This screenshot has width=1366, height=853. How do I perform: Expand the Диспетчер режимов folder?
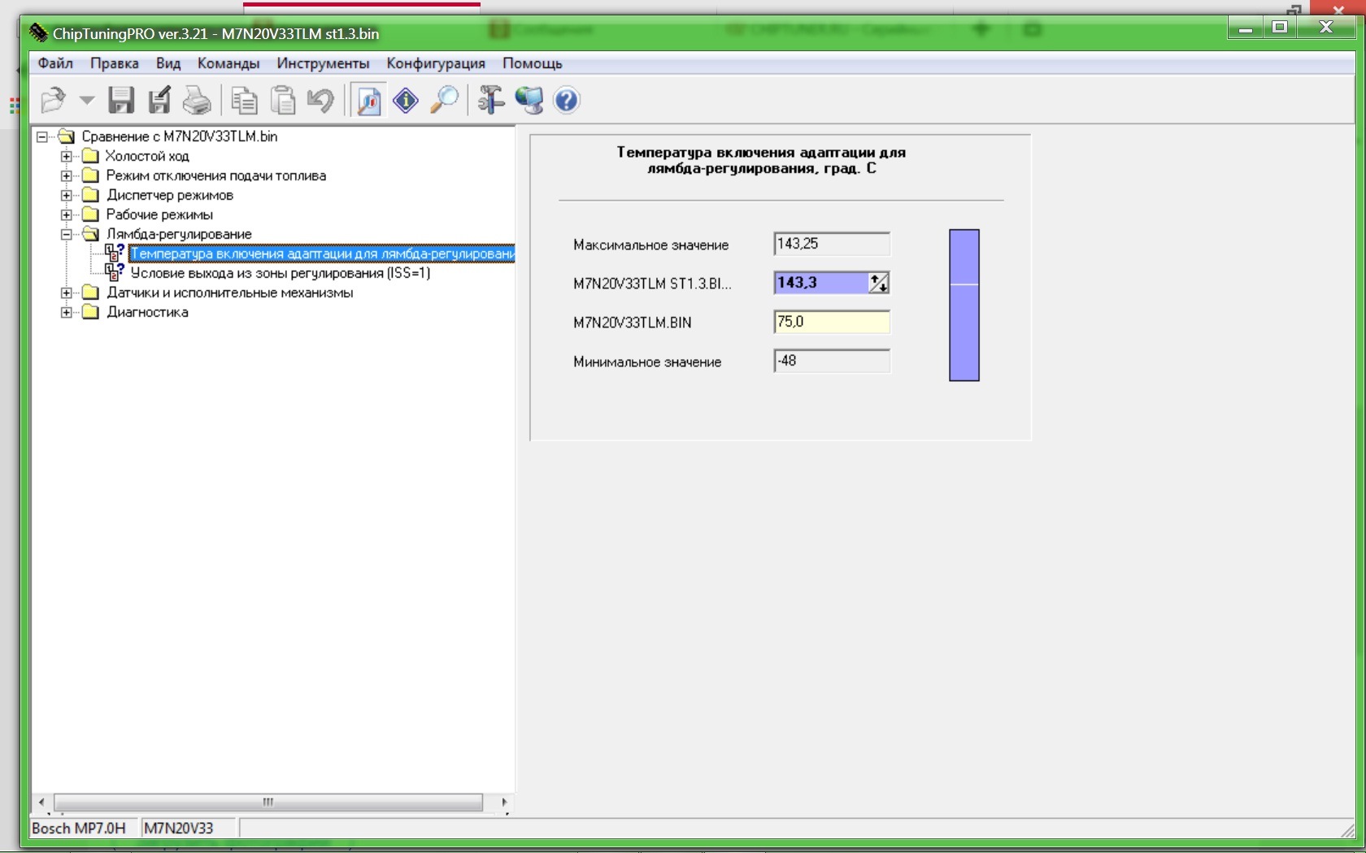(x=67, y=195)
